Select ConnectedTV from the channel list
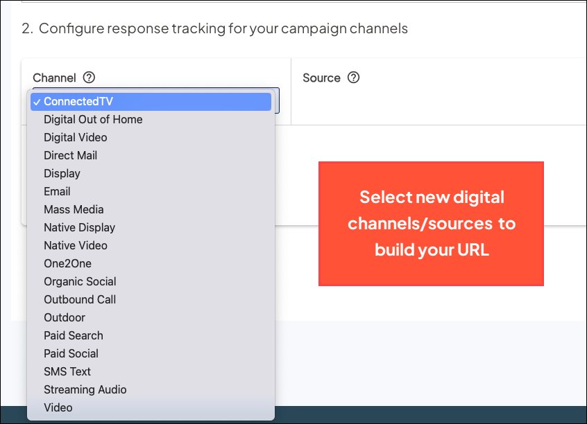 point(78,102)
